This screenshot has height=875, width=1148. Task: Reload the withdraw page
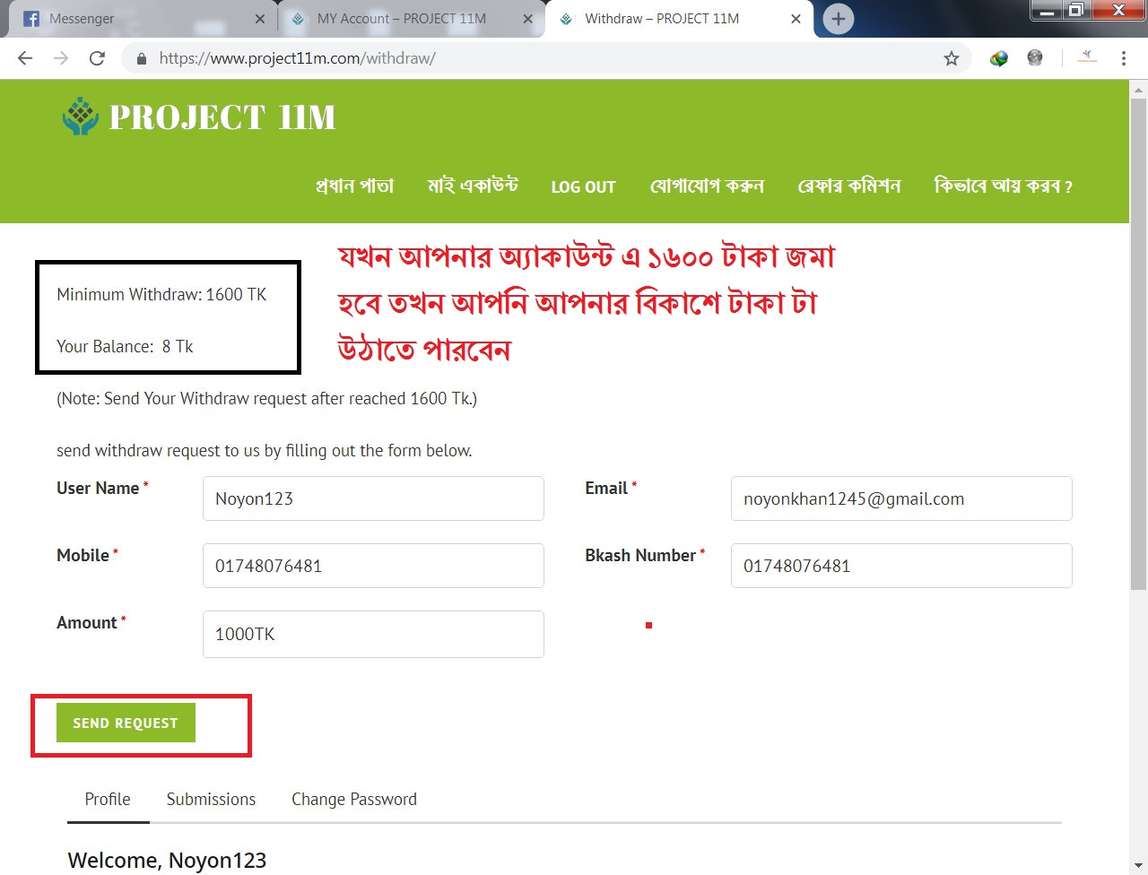(x=97, y=58)
